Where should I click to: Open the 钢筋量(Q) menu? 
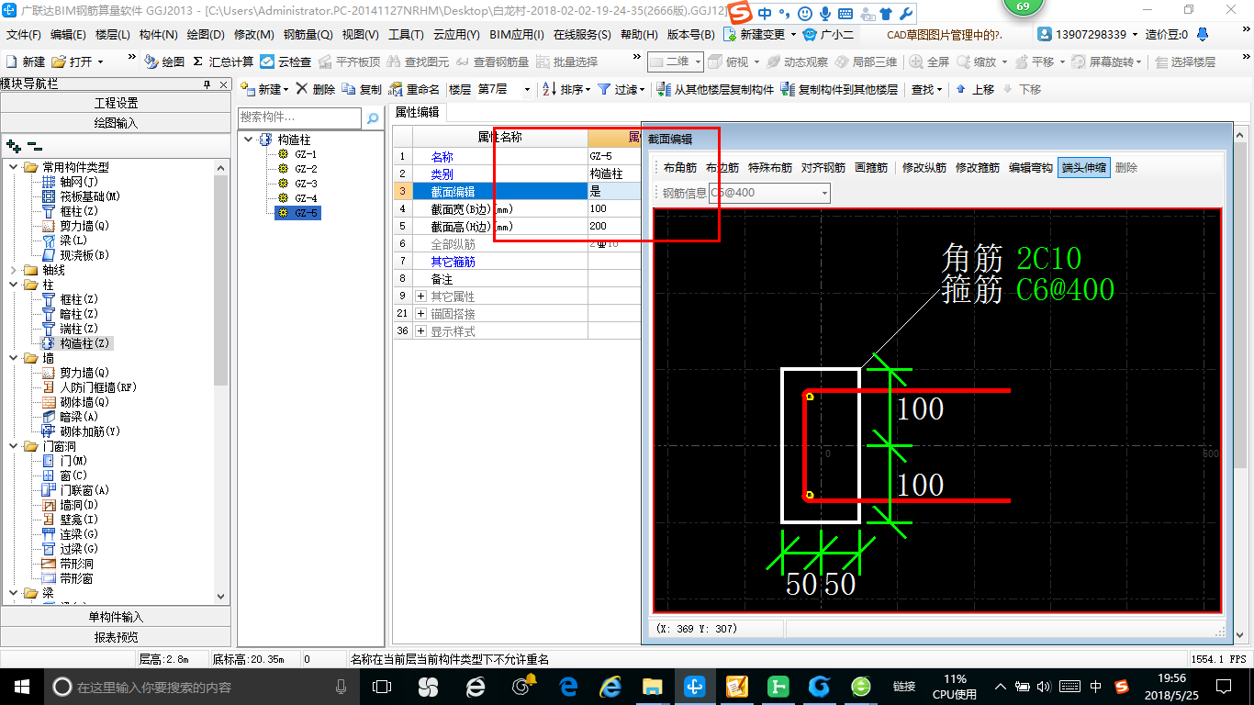click(x=308, y=35)
